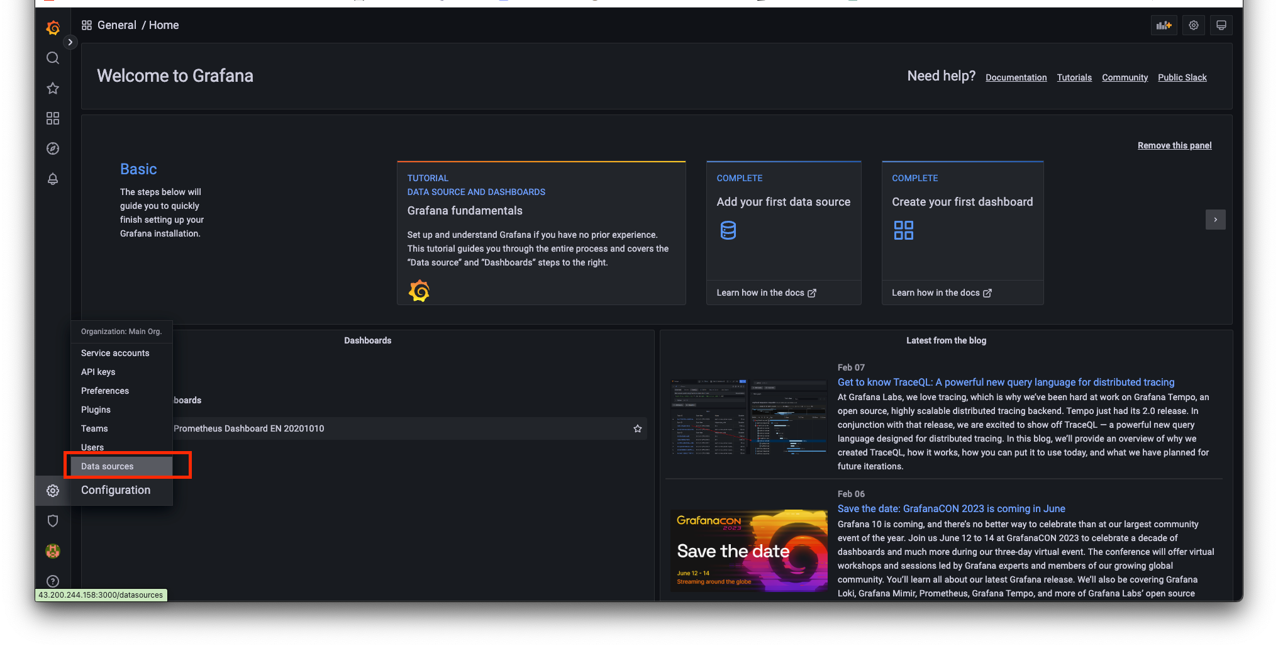The height and width of the screenshot is (648, 1278).
Task: Click the Dashboards panel title
Action: tap(367, 340)
